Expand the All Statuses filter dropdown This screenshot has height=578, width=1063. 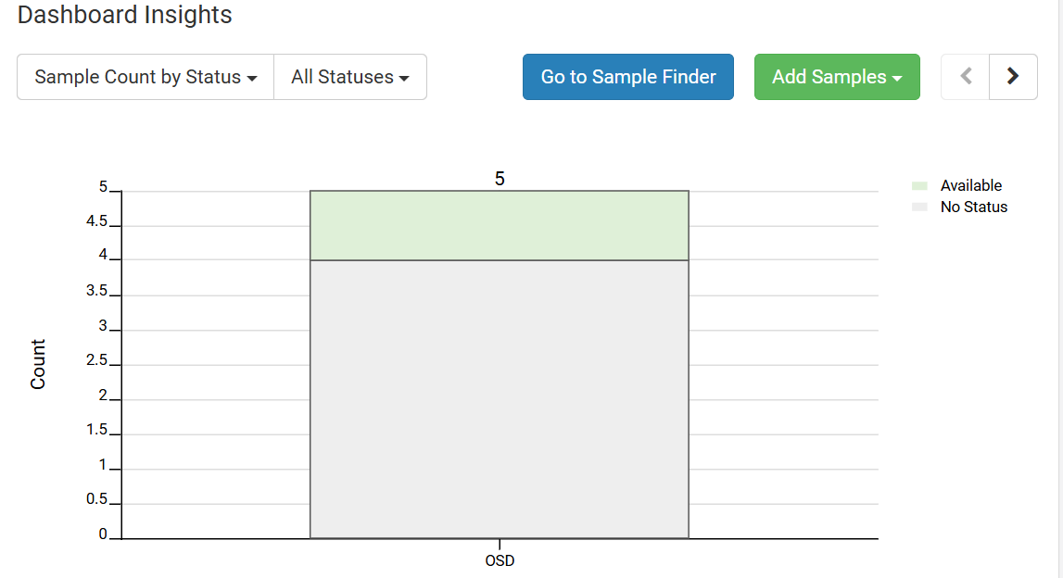(350, 77)
